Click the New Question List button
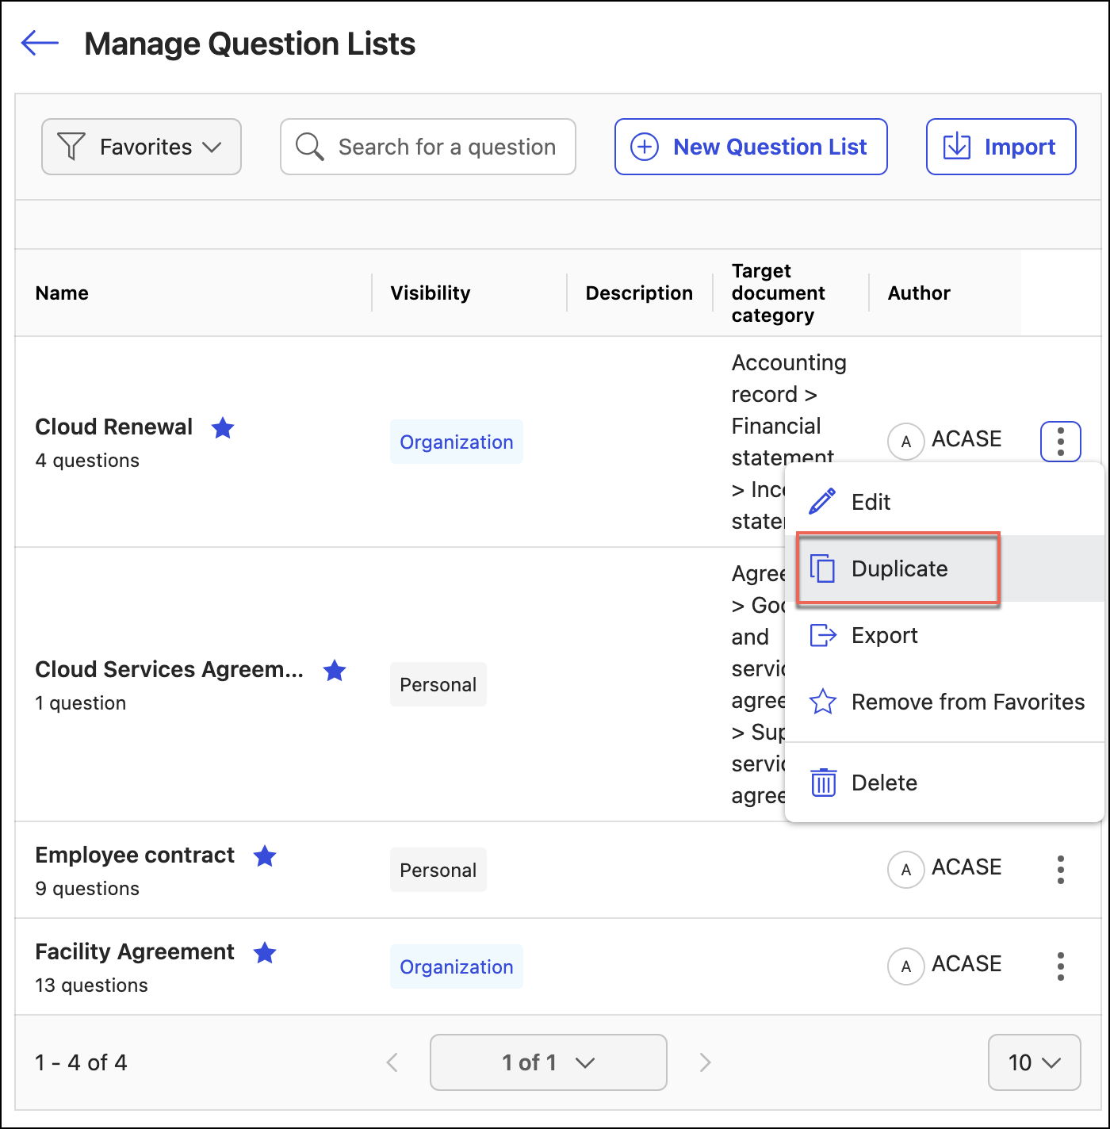This screenshot has height=1129, width=1110. 750,147
